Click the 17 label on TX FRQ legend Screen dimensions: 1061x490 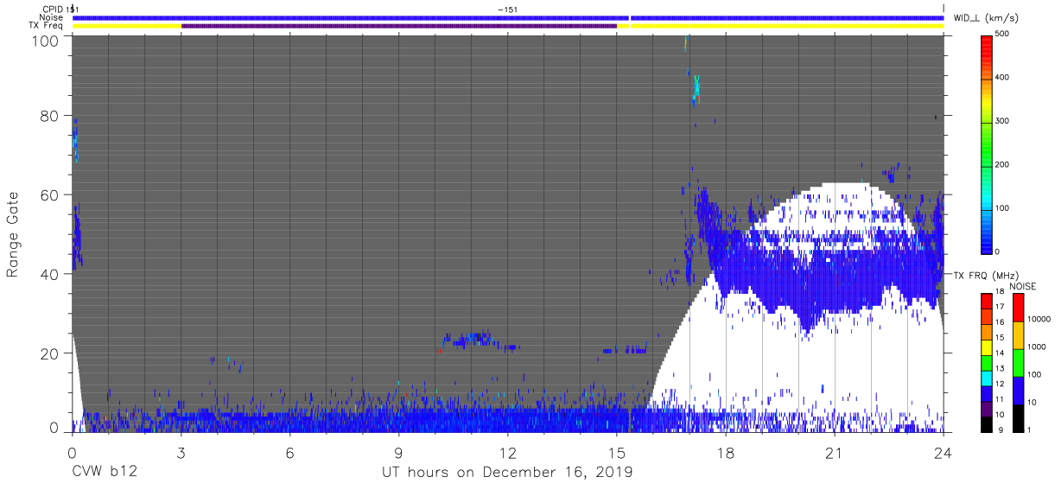pyautogui.click(x=998, y=308)
